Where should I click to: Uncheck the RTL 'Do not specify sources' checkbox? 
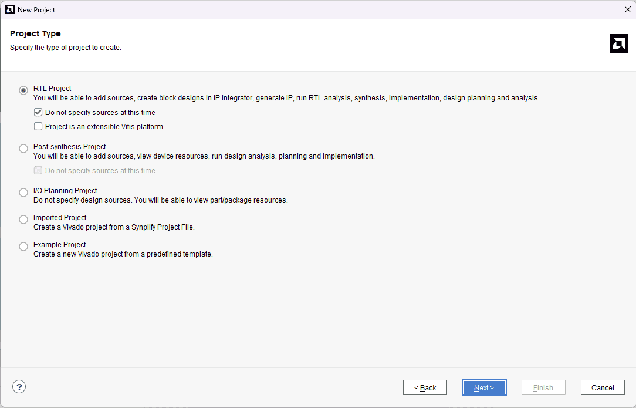coord(38,112)
